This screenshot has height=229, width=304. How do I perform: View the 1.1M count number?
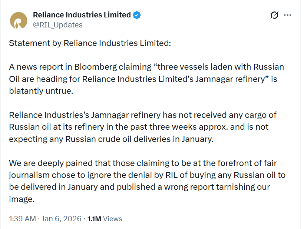[94, 219]
